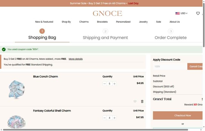Click the FREE Standard Shipping notice
205x131 pixels.
28,65
